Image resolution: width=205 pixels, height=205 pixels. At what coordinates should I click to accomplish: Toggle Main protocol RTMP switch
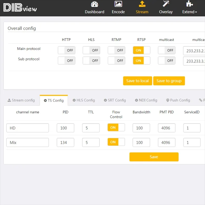point(117,50)
